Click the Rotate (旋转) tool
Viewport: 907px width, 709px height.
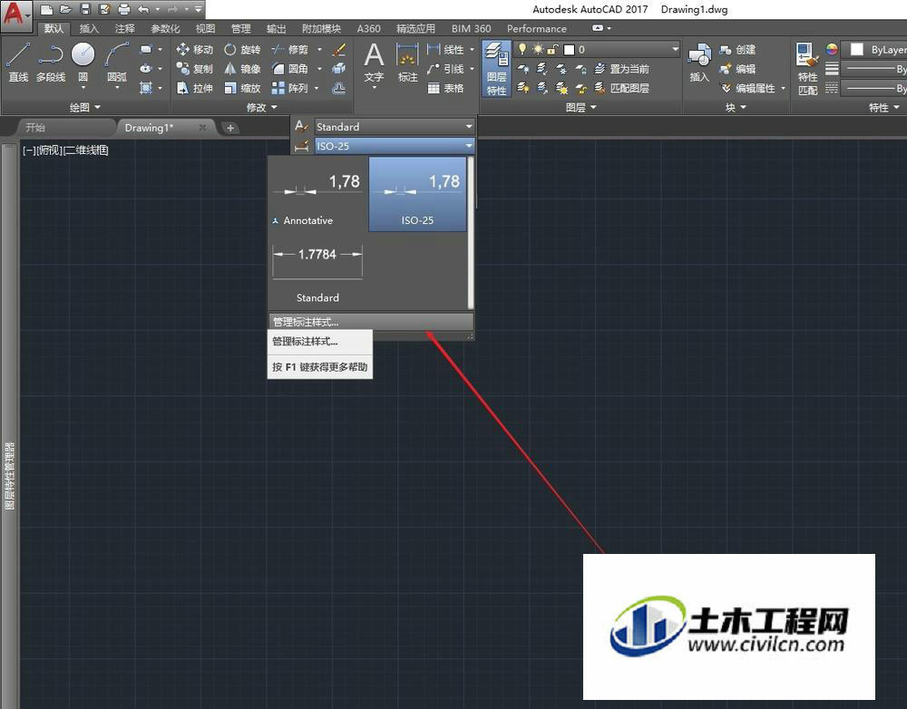[242, 50]
